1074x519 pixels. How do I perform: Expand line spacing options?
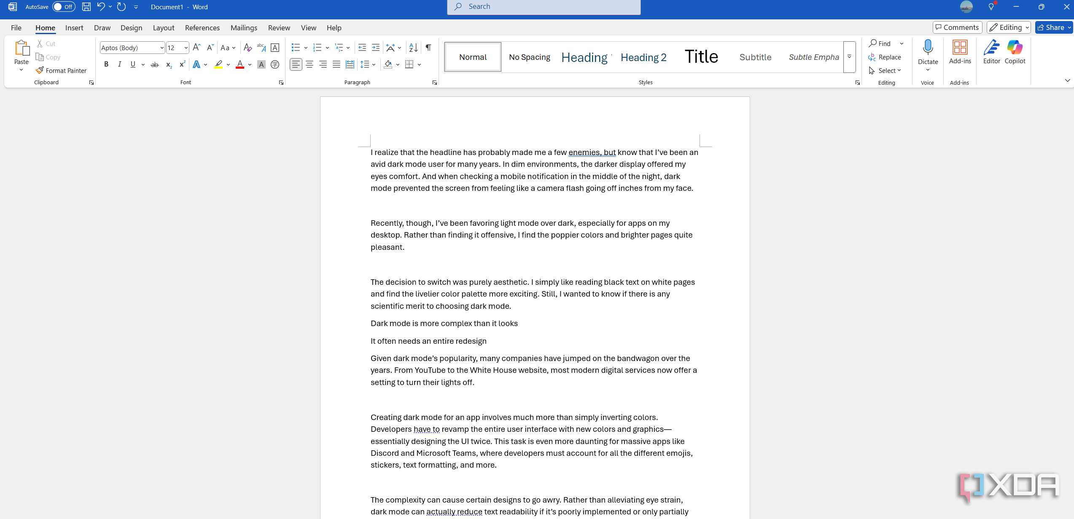pyautogui.click(x=374, y=64)
